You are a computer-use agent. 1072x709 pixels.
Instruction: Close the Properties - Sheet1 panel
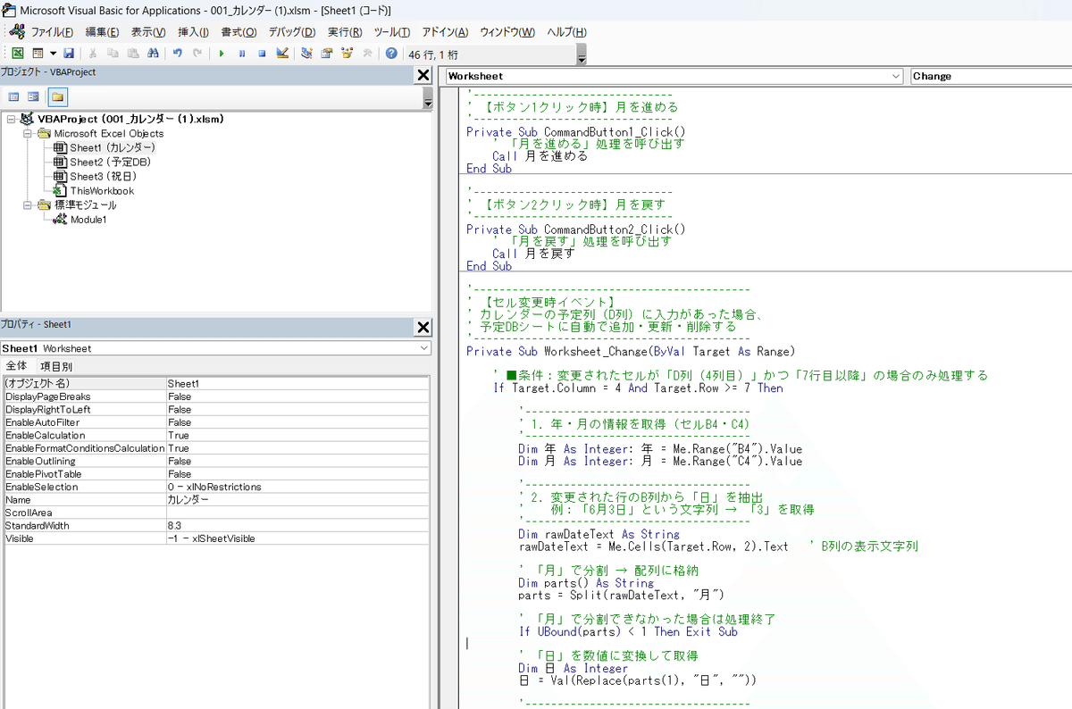click(x=423, y=327)
